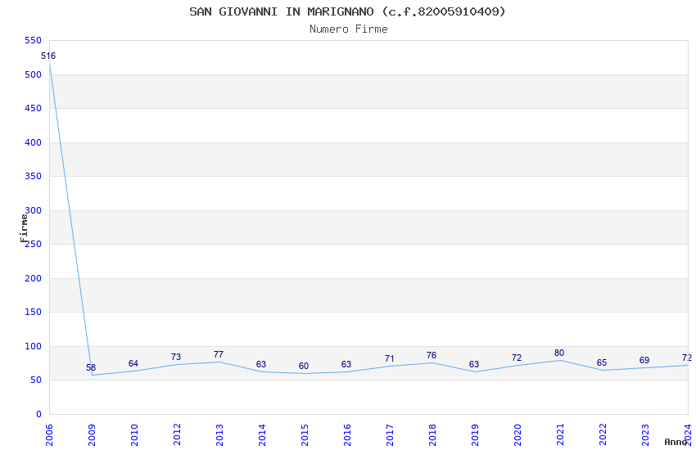Screen dimensions: 696x450
Task: Click the y-axis tick label 350
Action: (34, 176)
